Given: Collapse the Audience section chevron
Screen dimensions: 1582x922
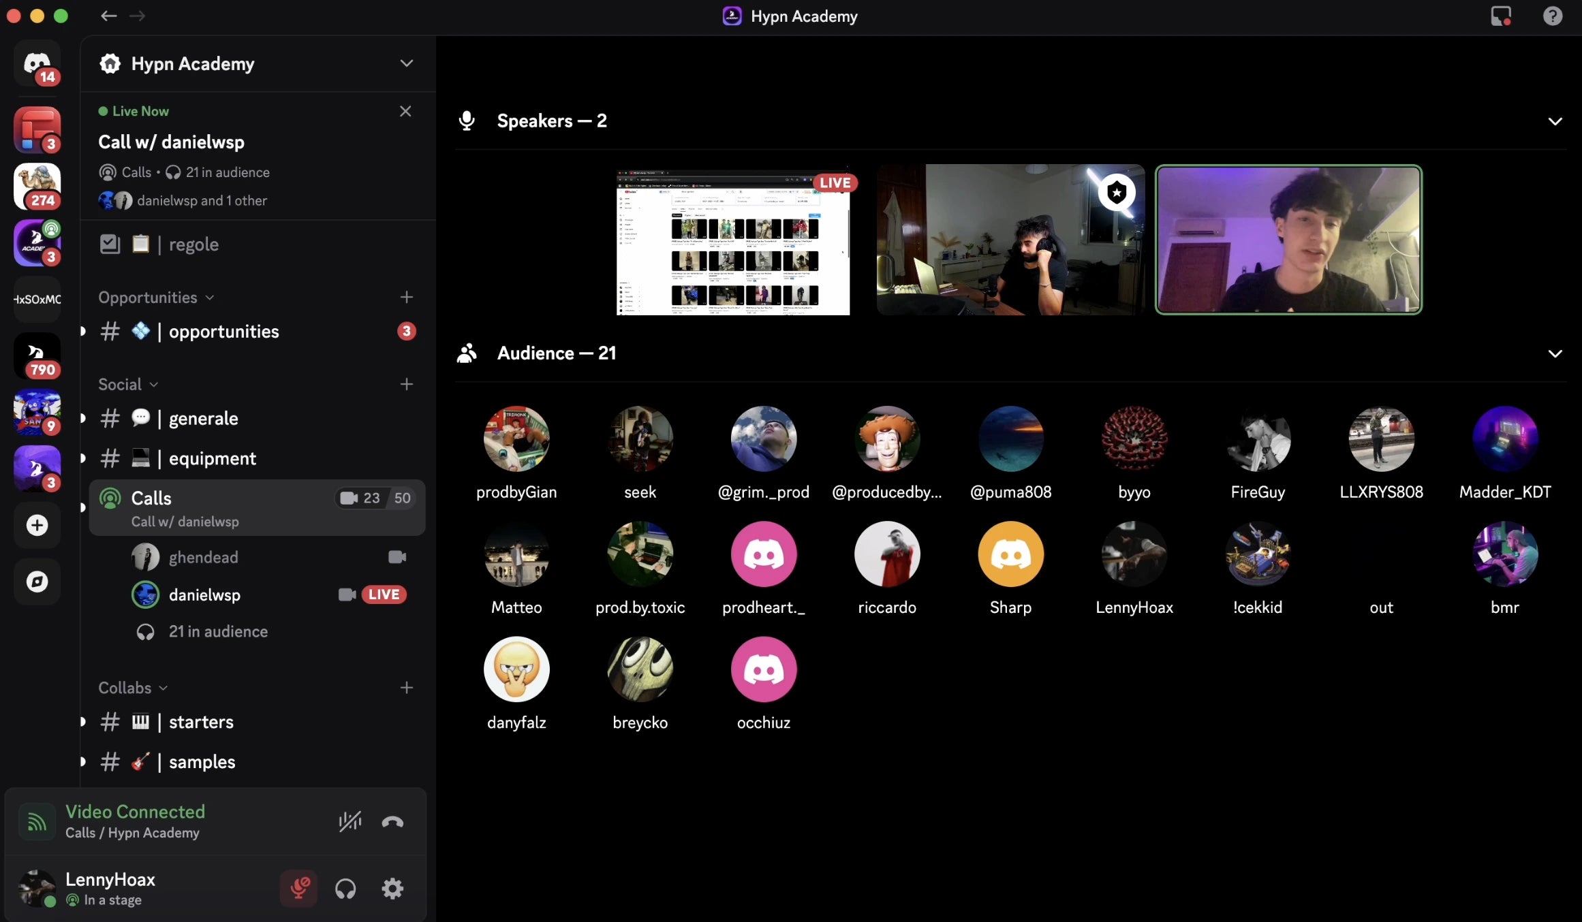Looking at the screenshot, I should pyautogui.click(x=1555, y=353).
